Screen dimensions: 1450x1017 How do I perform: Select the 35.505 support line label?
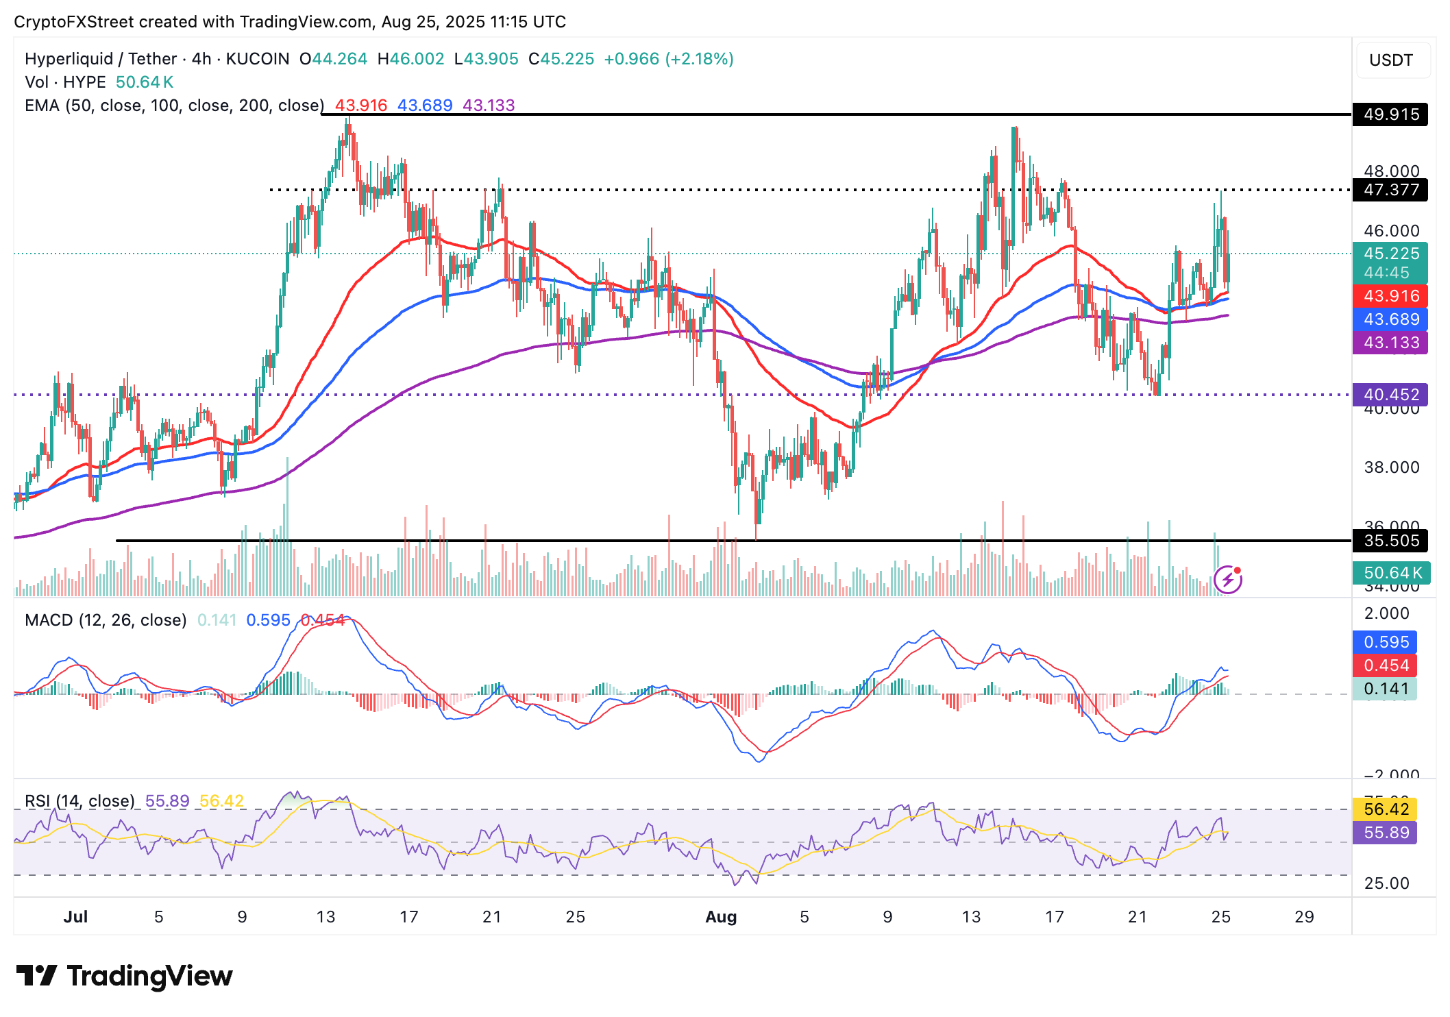point(1390,541)
